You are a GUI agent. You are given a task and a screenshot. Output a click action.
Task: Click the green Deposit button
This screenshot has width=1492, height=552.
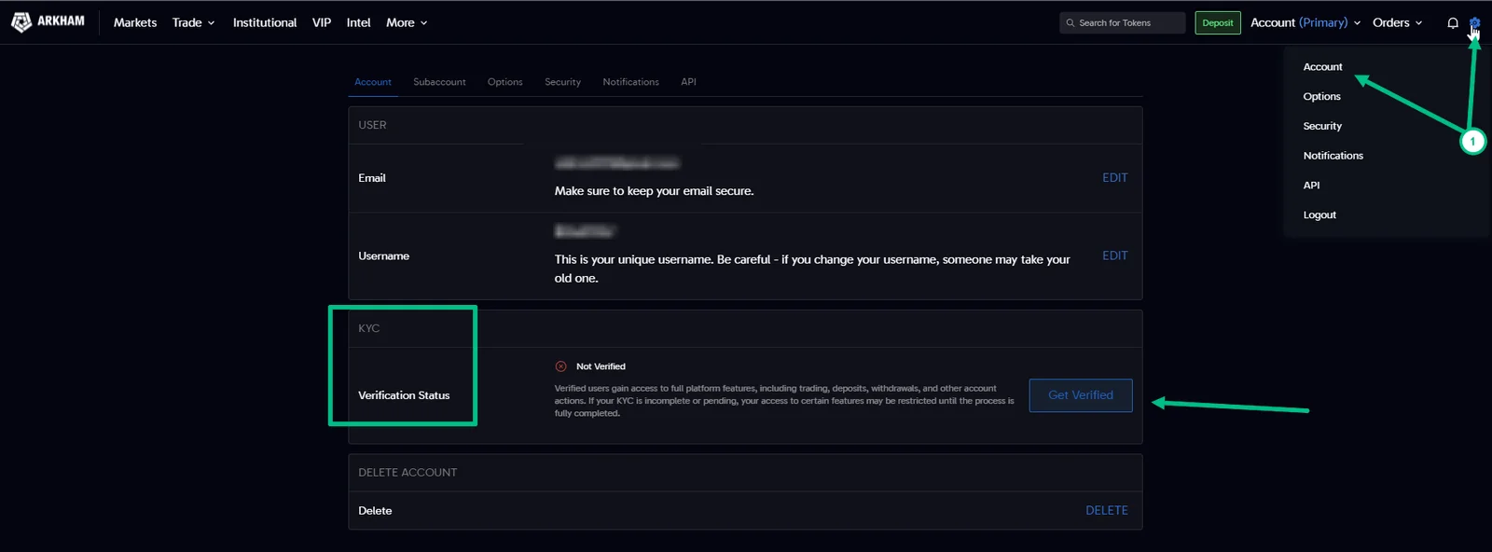click(x=1218, y=22)
